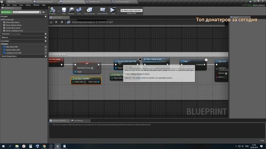Add an event dispatcher with the plus icon

click(x=45, y=56)
